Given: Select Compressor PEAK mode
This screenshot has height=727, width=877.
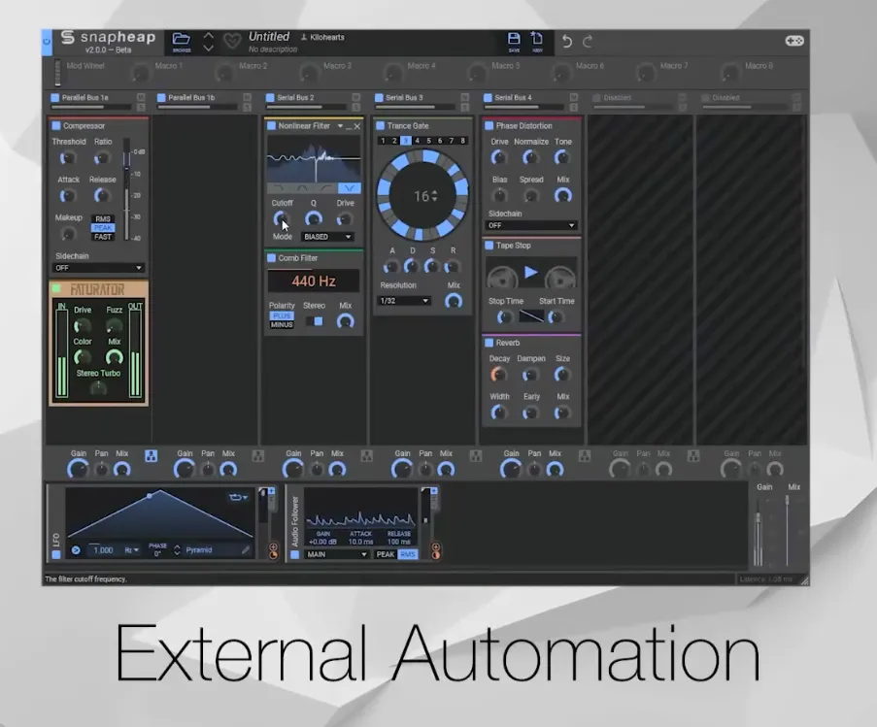Looking at the screenshot, I should 103,228.
